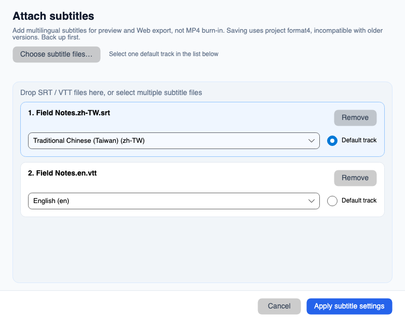This screenshot has height=322, width=405.
Task: Open the Traditional Chinese (Taiwan) language dropdown
Action: 174,141
